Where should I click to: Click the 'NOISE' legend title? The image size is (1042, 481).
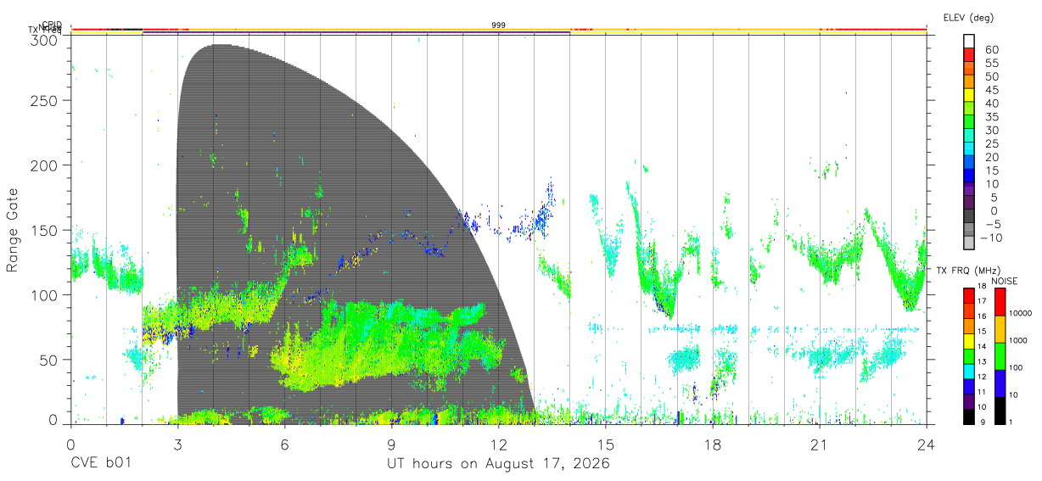click(1006, 281)
